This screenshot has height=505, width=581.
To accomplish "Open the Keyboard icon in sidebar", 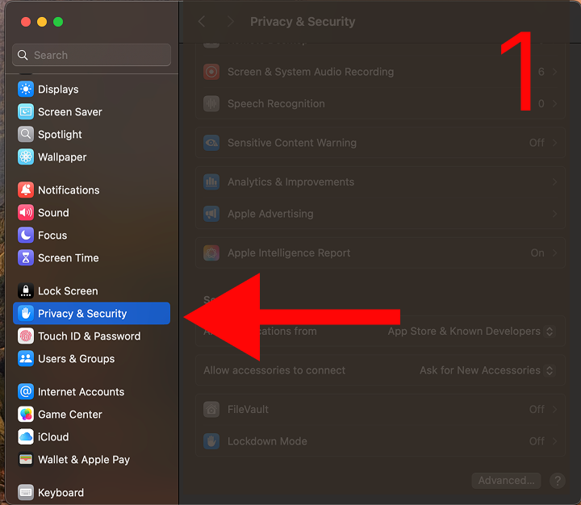I will point(26,492).
